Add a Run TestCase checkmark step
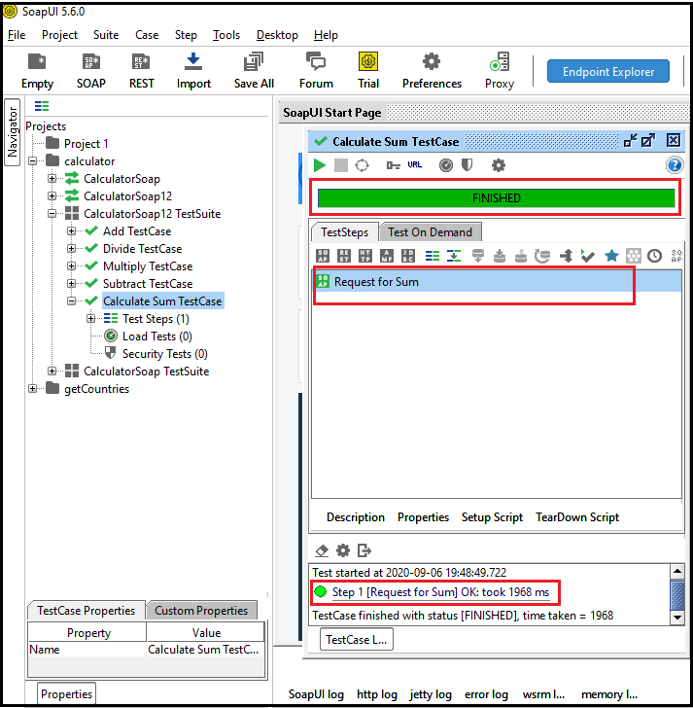693x708 pixels. (x=587, y=256)
